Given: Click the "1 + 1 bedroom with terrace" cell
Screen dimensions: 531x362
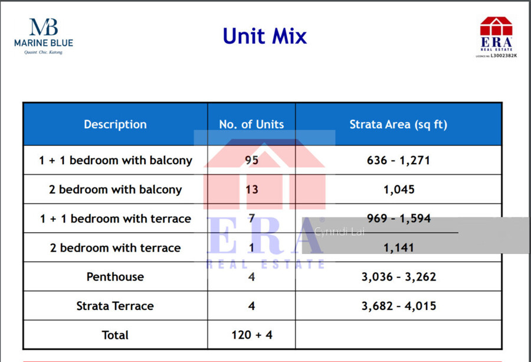Looking at the screenshot, I should point(116,218).
